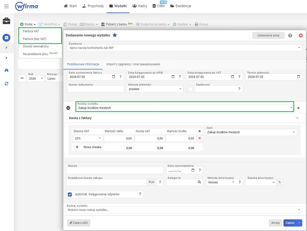Expand the Metoda płatności przelew dropdown

point(155,89)
